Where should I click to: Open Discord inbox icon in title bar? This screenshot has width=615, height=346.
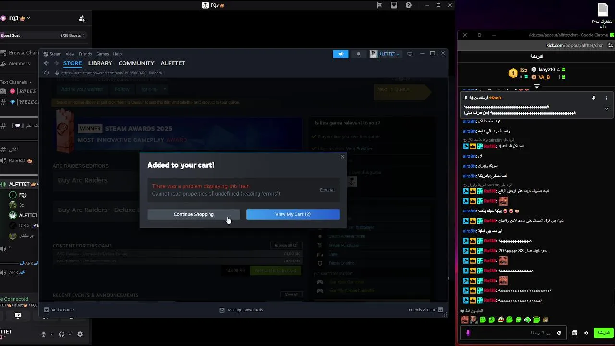click(x=394, y=5)
